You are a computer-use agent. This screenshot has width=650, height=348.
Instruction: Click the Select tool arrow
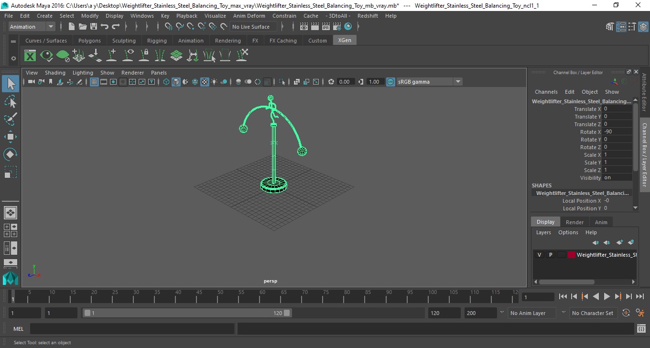(x=11, y=84)
